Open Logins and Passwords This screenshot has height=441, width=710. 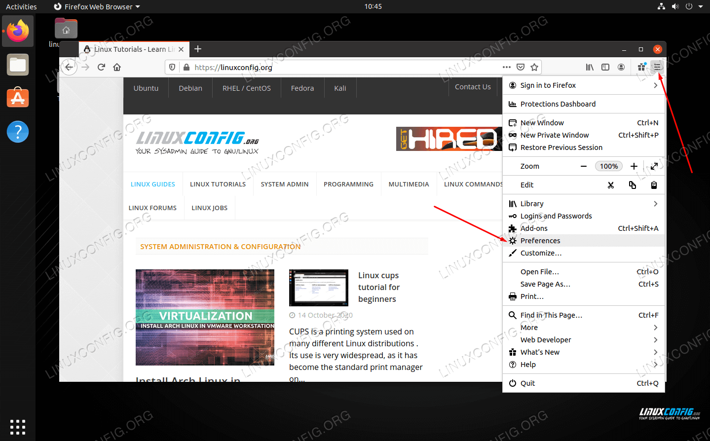coord(584,216)
